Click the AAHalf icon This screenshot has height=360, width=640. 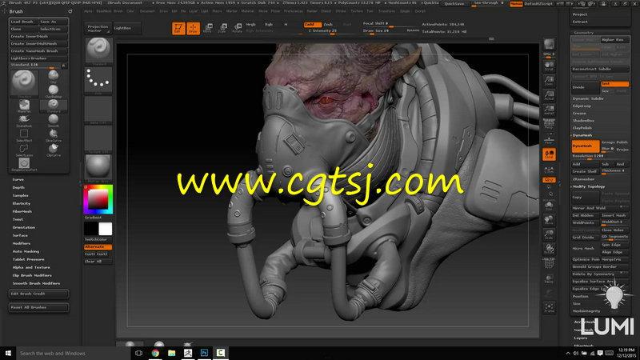549,110
